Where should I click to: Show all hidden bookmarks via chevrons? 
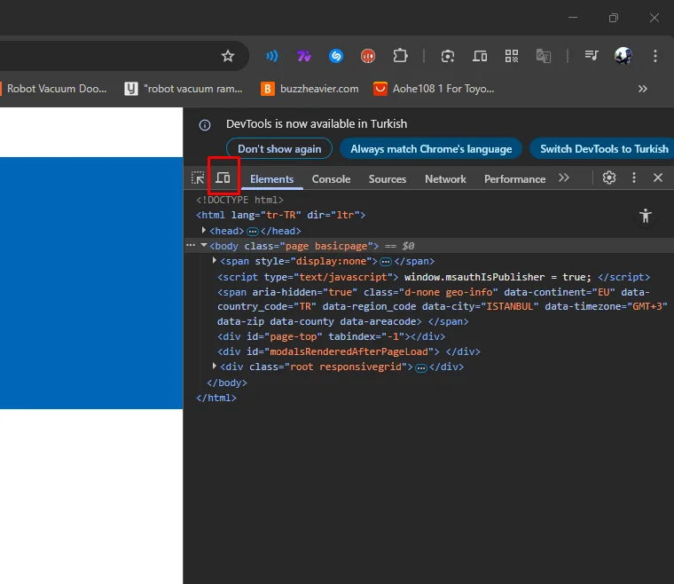pyautogui.click(x=643, y=89)
